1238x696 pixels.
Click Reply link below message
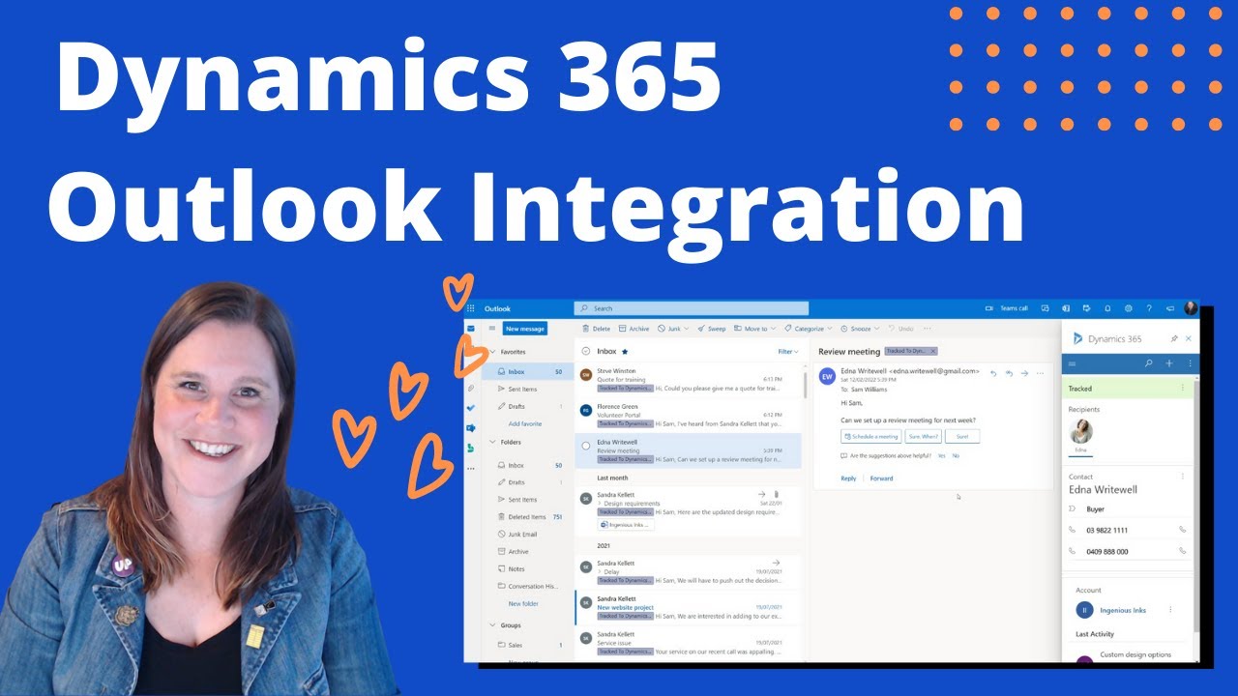coord(848,478)
